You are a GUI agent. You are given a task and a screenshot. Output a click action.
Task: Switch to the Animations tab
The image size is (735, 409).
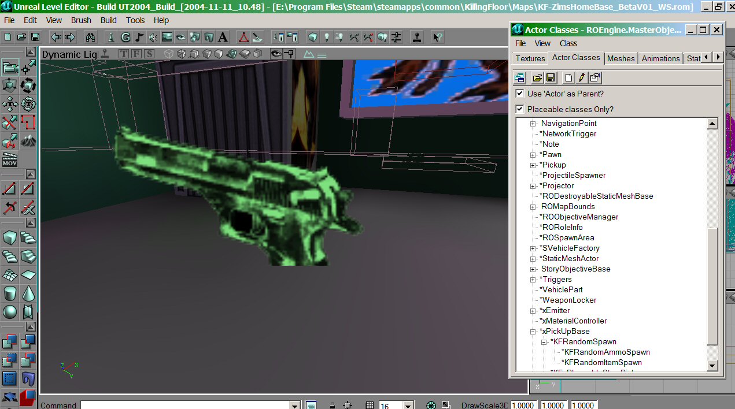tap(661, 58)
